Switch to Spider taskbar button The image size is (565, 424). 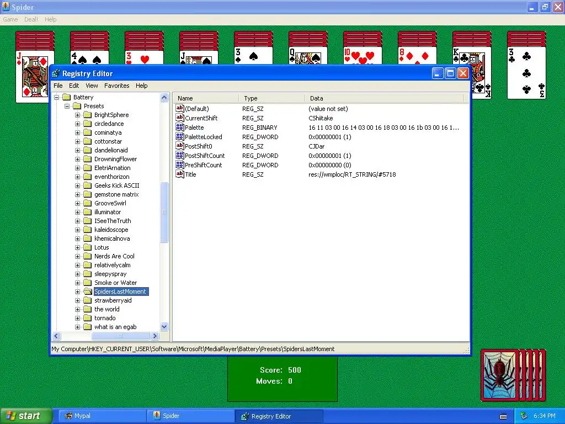190,416
